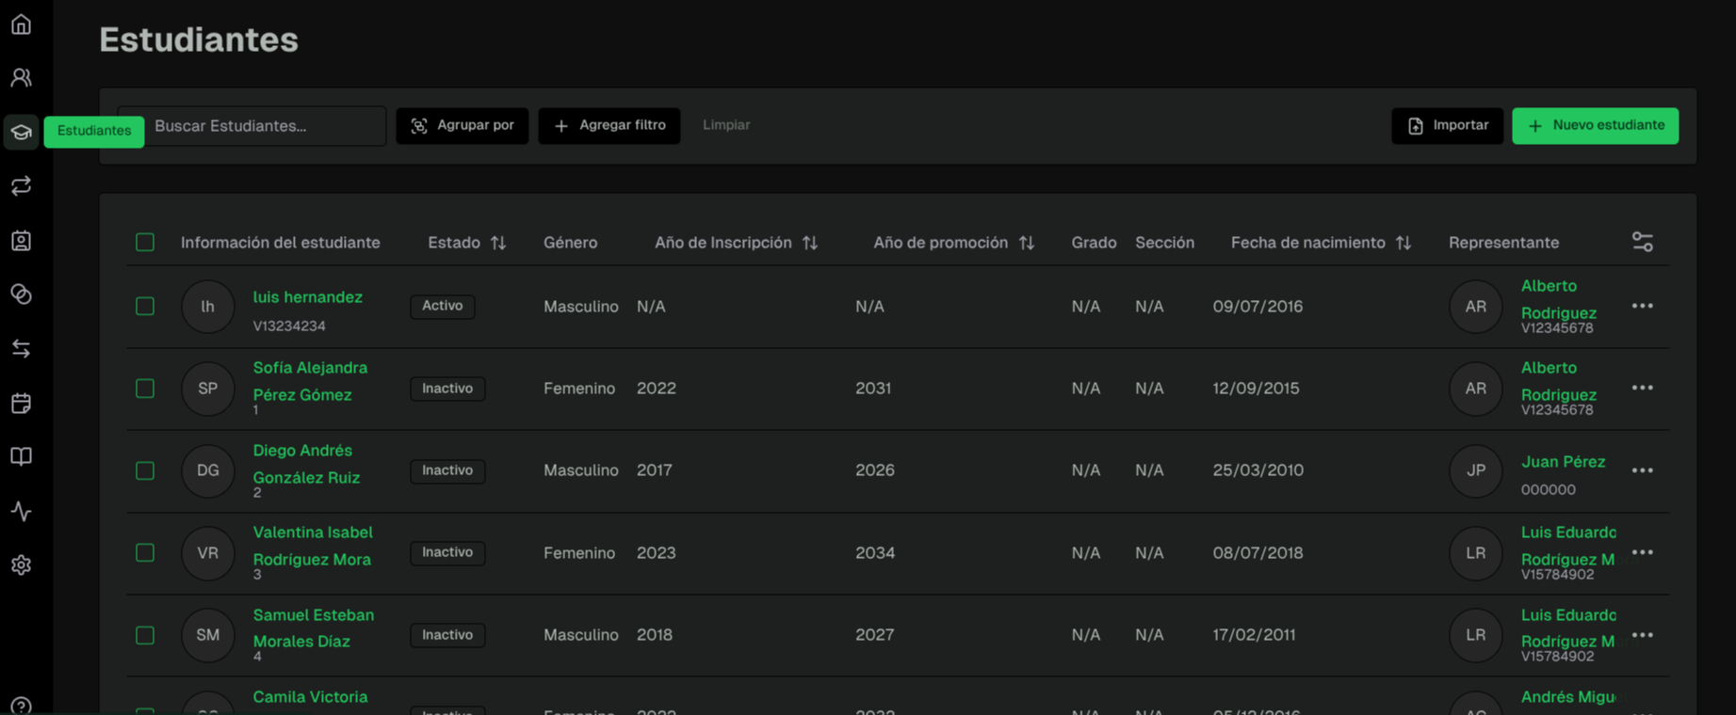Sort by the Estado column
1736x715 pixels.
coord(498,243)
